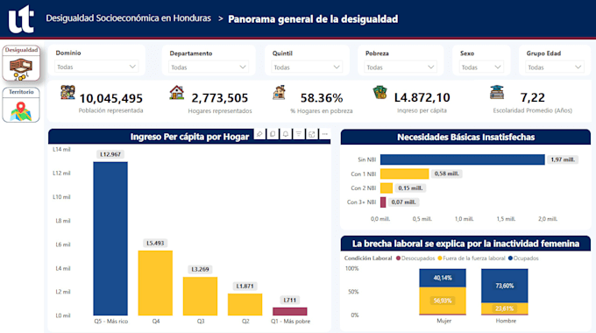Select the Desigualdad navigation tile
Image resolution: width=596 pixels, height=333 pixels.
21,63
